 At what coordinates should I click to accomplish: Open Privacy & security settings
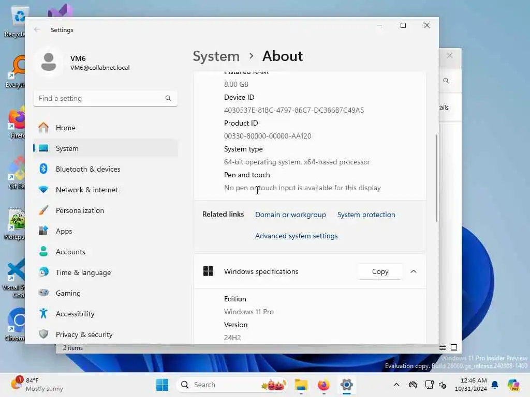pyautogui.click(x=106, y=334)
